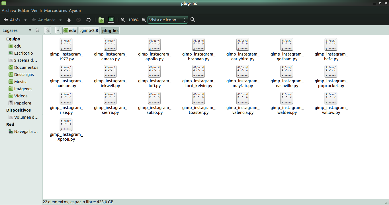This screenshot has width=389, height=205.
Task: Select the gimp_instagram_sierra.py file icon
Action: pos(110,98)
